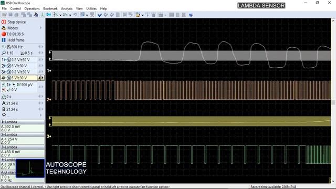Image resolution: width=336 pixels, height=189 pixels.
Task: Click the red Stop device power icon
Action: click(x=4, y=22)
